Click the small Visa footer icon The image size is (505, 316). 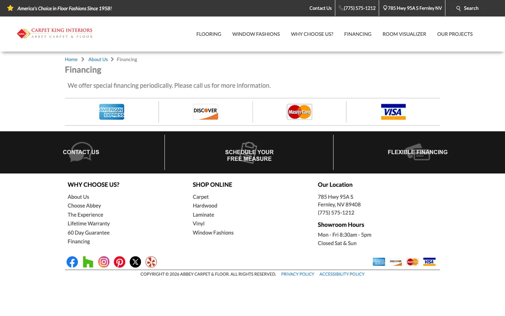429,262
